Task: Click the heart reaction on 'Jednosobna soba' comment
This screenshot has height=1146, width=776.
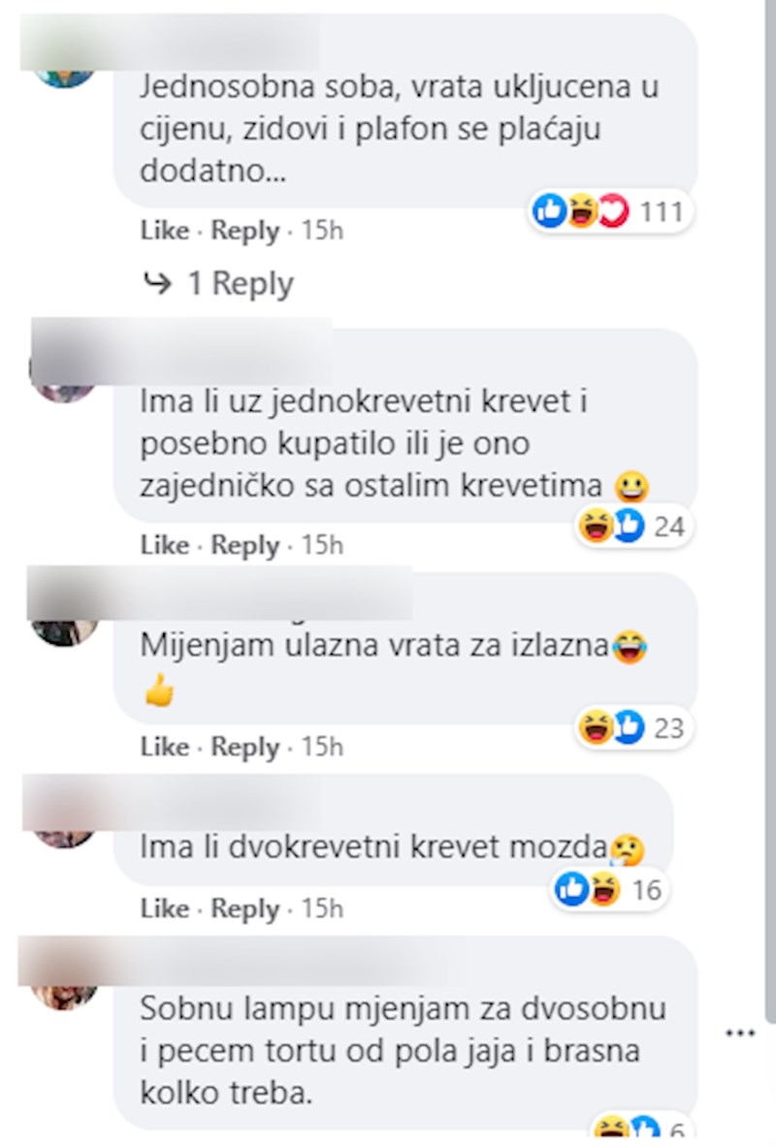Action: coord(613,212)
